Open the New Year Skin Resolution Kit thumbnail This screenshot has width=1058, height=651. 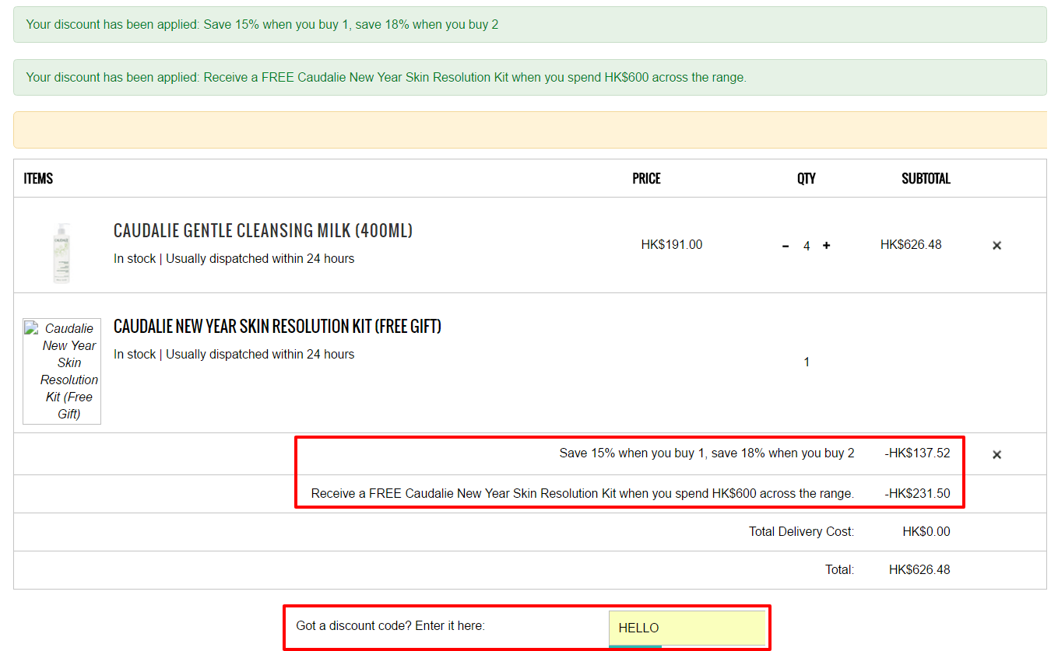coord(62,371)
